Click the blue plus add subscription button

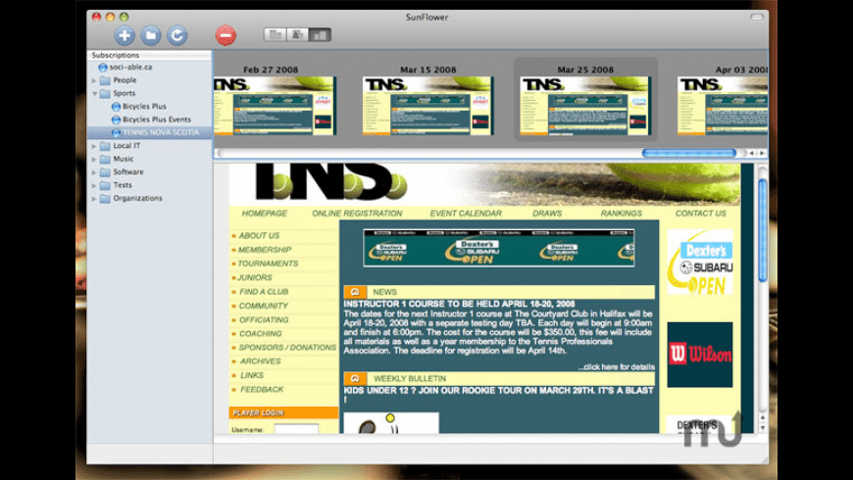point(125,35)
